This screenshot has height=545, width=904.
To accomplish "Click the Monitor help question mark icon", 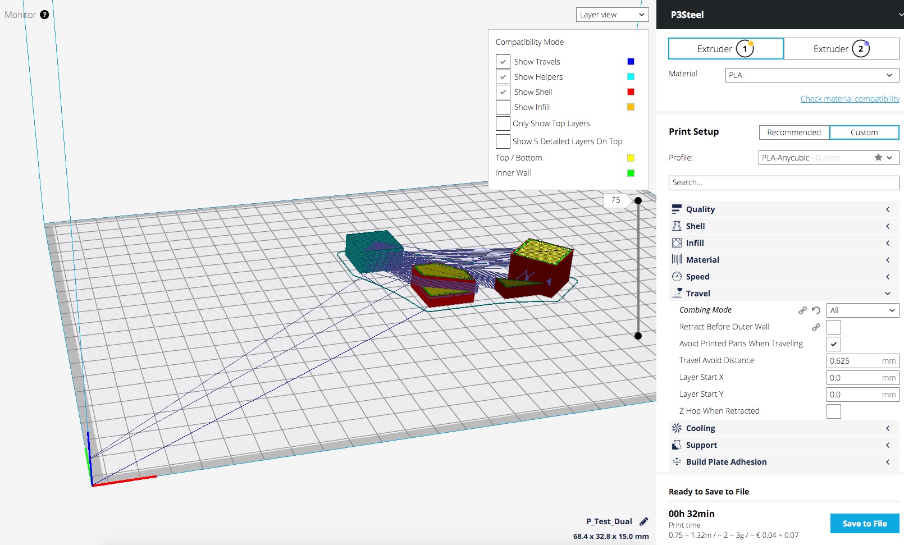I will [44, 15].
